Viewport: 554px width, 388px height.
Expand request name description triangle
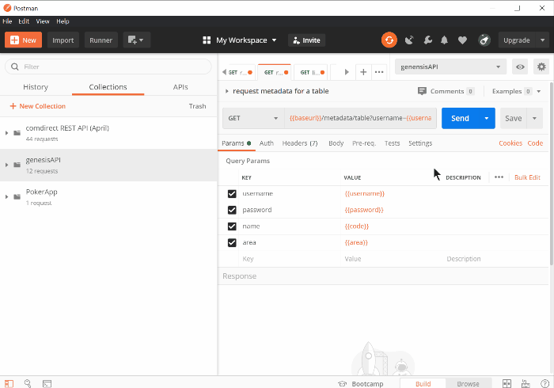coord(227,91)
